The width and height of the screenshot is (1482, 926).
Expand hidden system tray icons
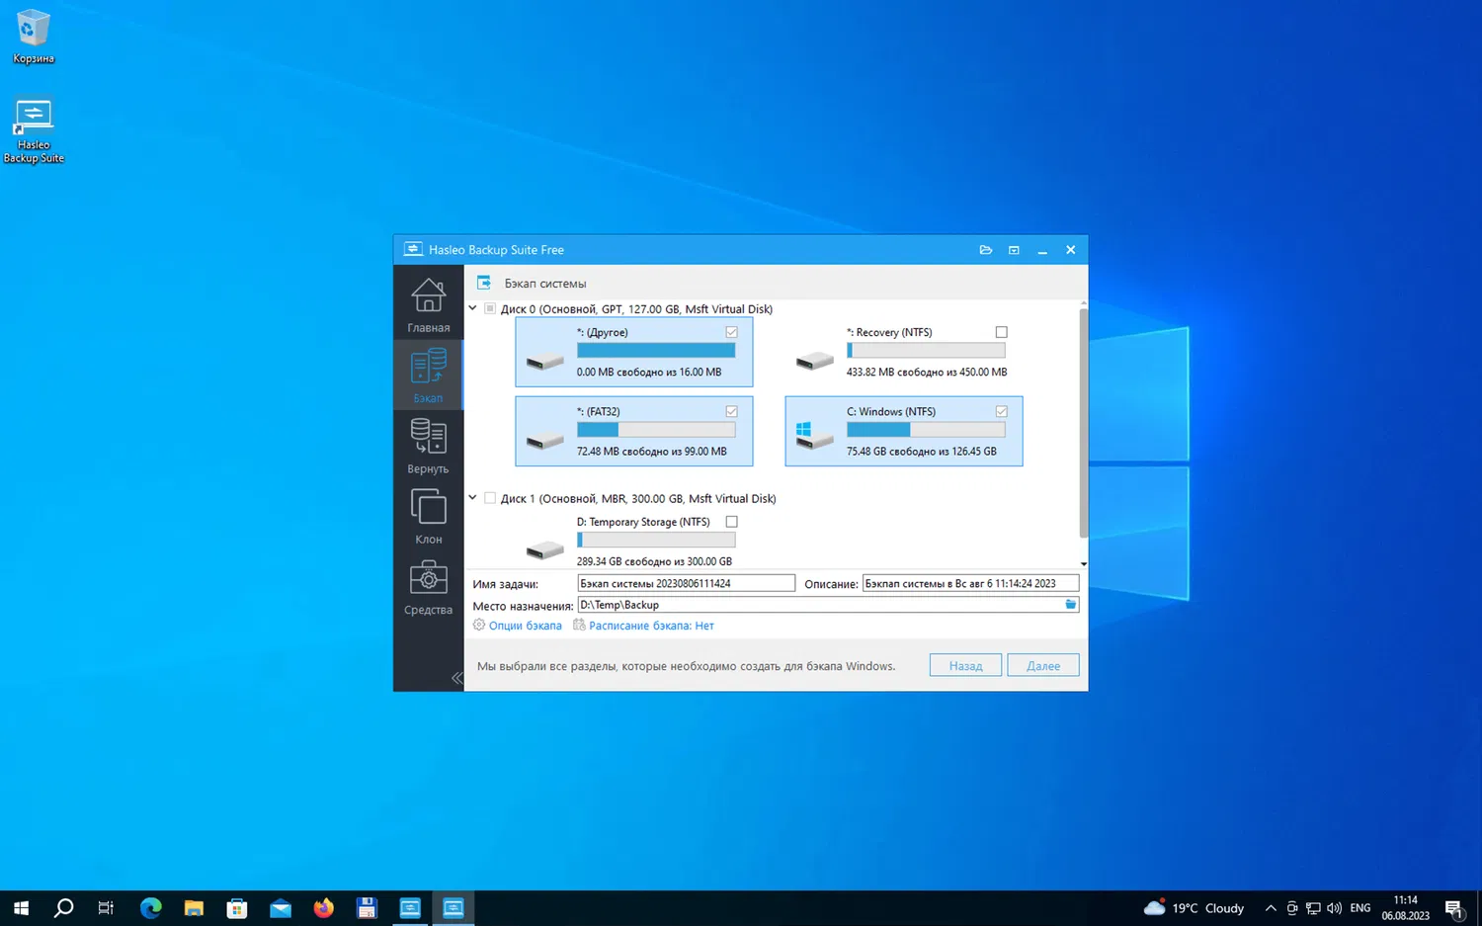pos(1271,908)
